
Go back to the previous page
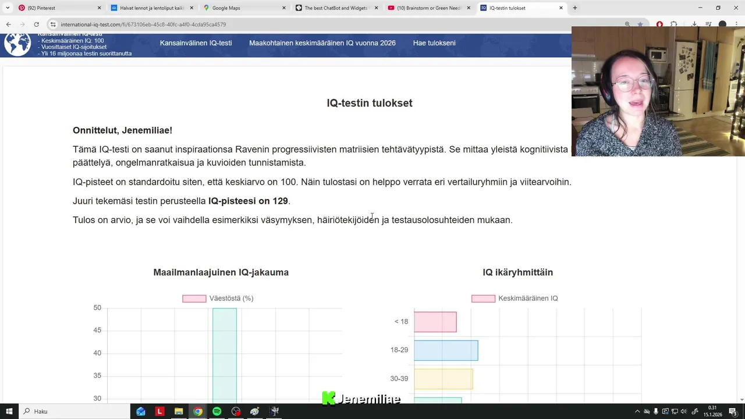pyautogui.click(x=8, y=24)
